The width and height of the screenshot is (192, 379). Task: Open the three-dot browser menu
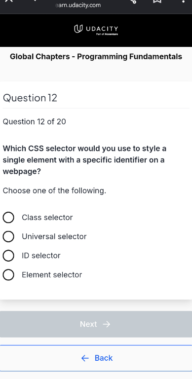tap(183, 1)
